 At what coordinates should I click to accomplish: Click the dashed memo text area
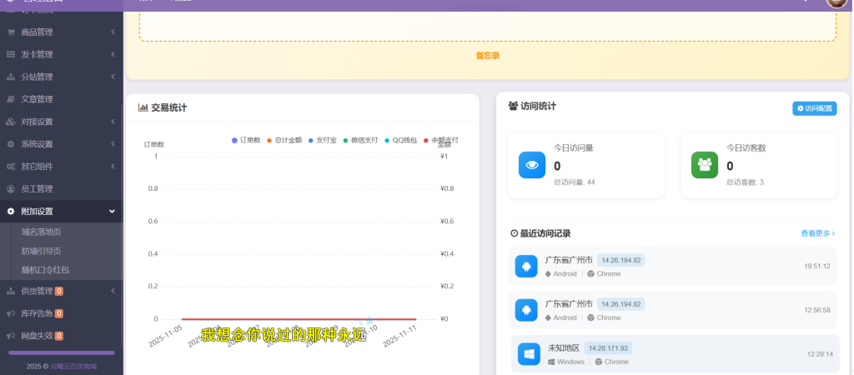point(487,26)
